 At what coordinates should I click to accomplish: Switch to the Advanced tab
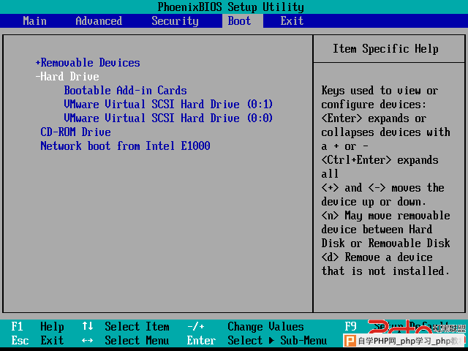point(99,21)
